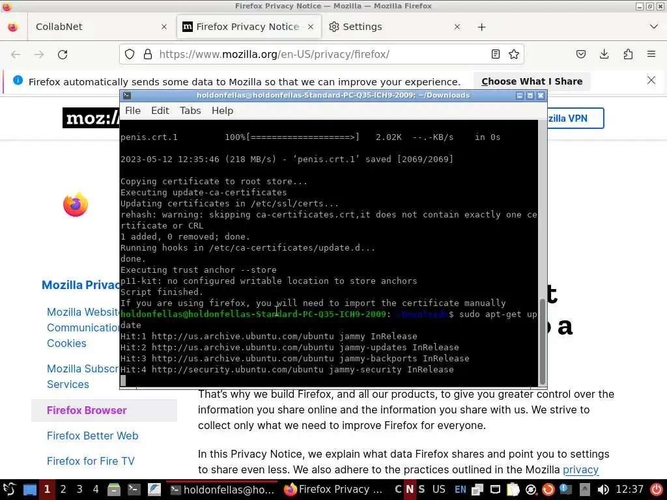Switch to the CollabNet tab
The image size is (667, 500).
click(100, 27)
